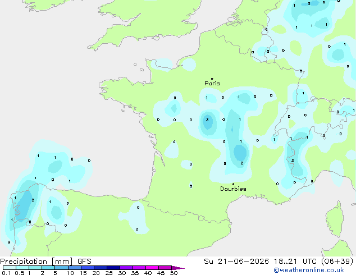Select the 40–45 mm magenta legend swatch

click(x=152, y=268)
